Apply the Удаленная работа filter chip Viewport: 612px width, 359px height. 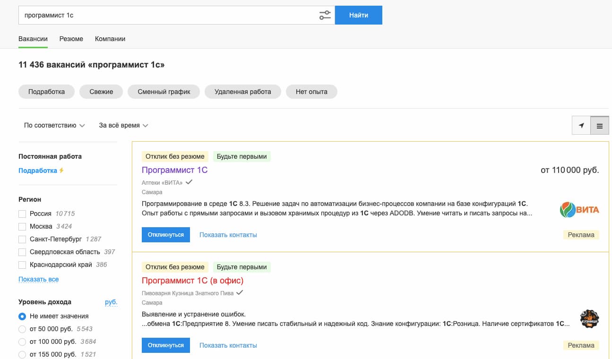click(x=242, y=92)
